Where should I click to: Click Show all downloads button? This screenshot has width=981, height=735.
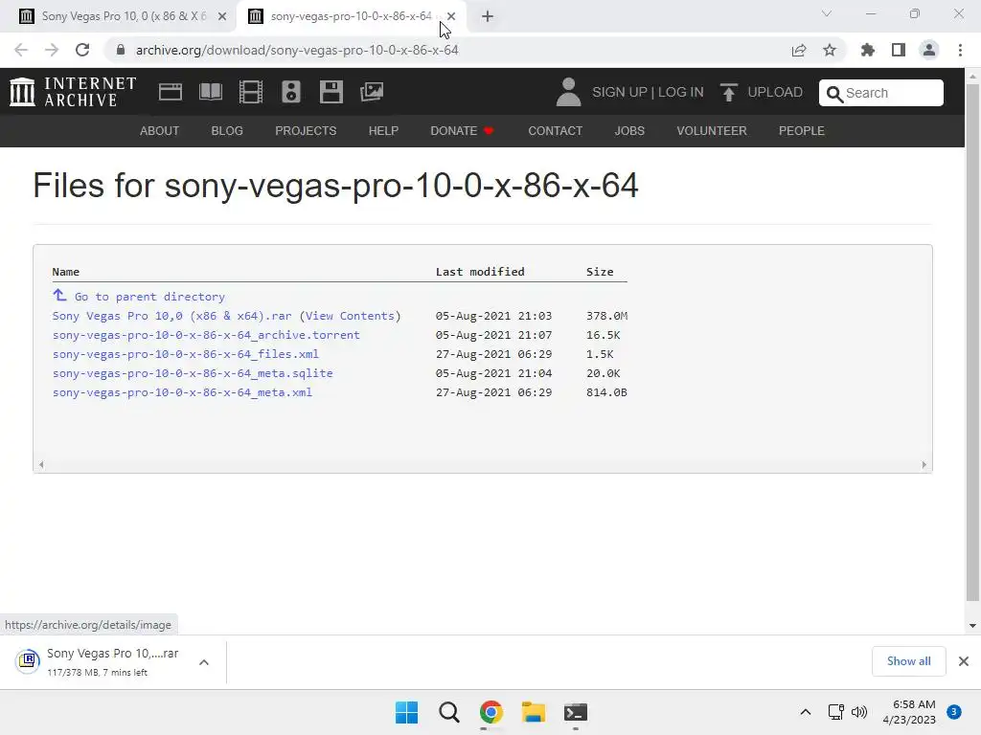point(908,661)
